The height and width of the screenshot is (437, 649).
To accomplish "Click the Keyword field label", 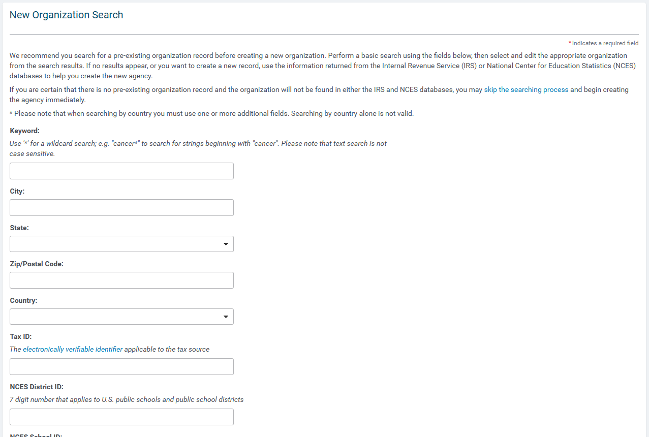I will click(25, 131).
